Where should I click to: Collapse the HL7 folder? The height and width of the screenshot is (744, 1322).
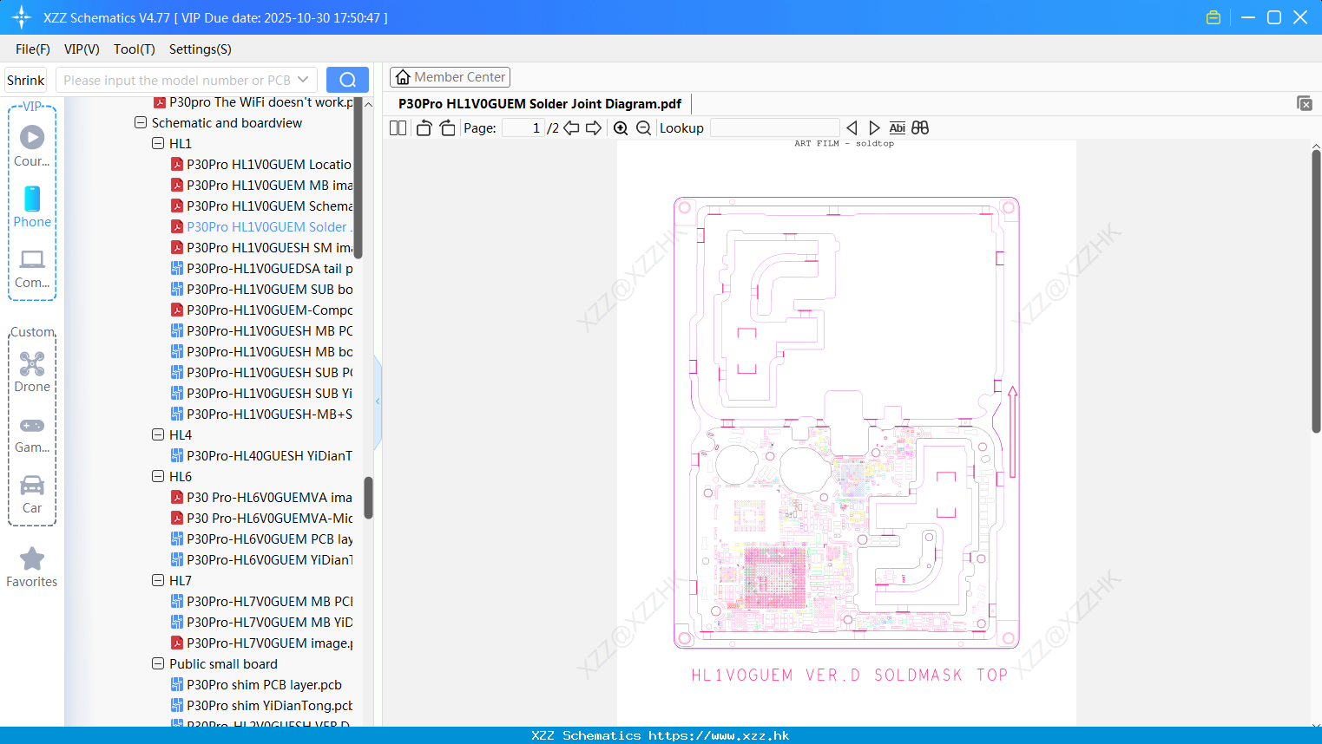tap(158, 581)
